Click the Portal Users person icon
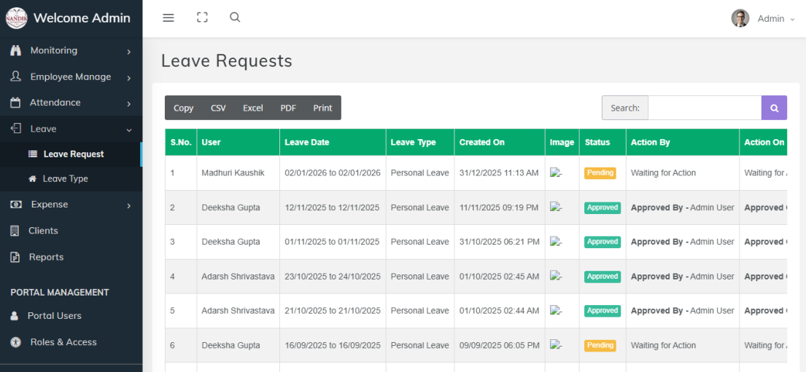Screen dimensions: 806x372 (15, 315)
